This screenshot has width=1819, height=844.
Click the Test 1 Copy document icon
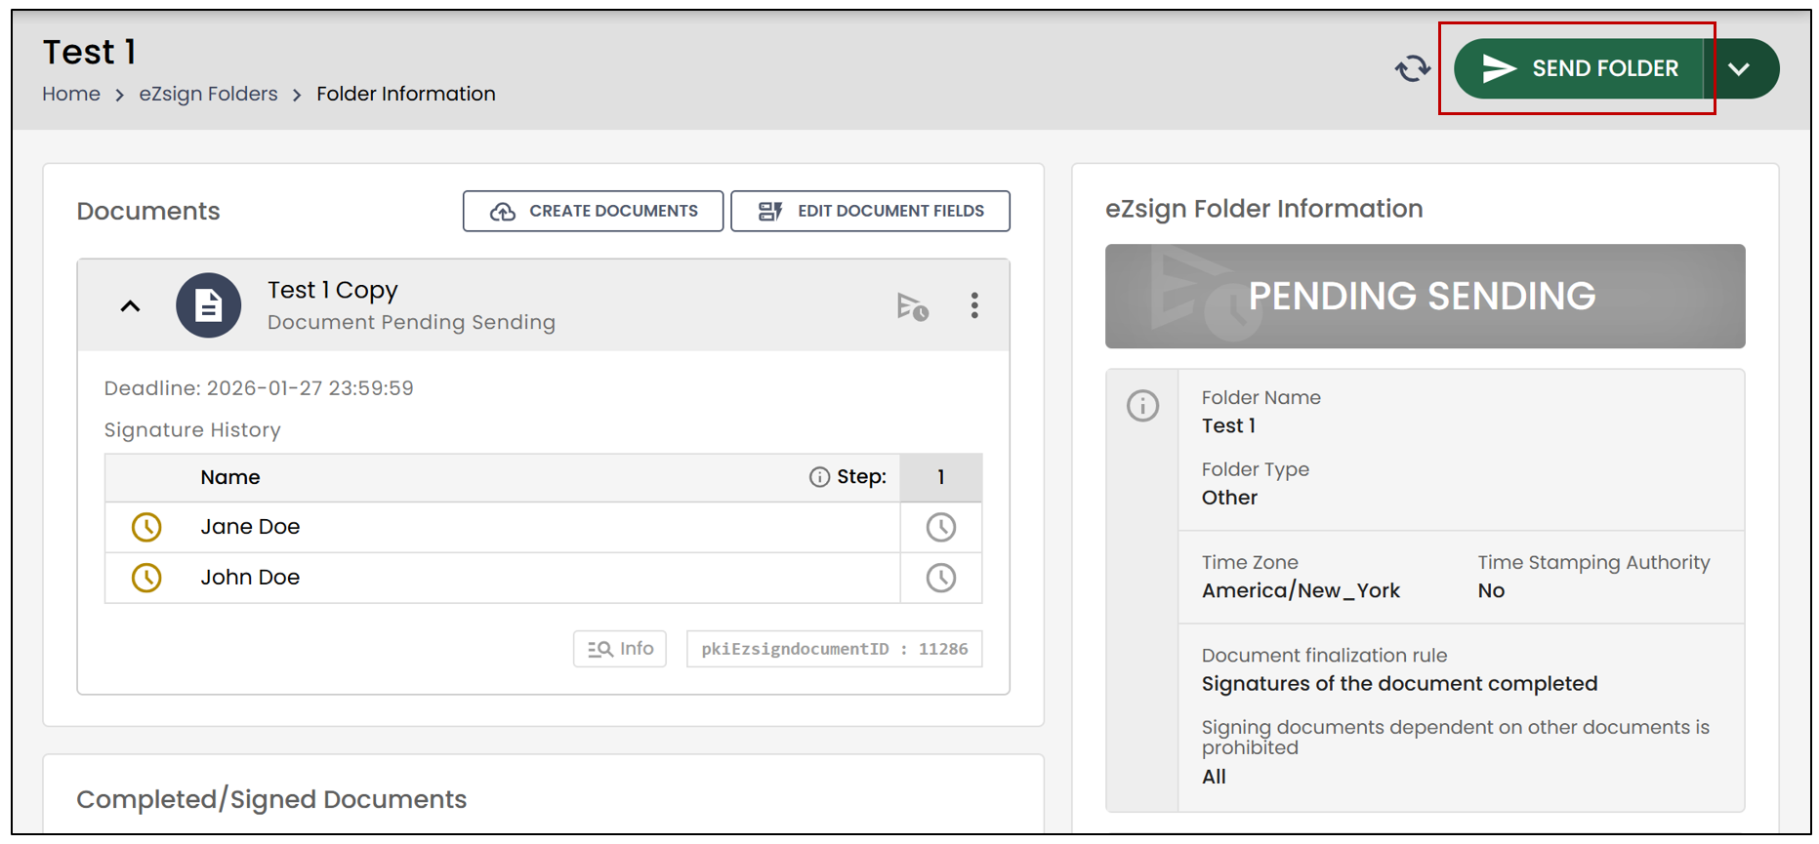coord(208,305)
